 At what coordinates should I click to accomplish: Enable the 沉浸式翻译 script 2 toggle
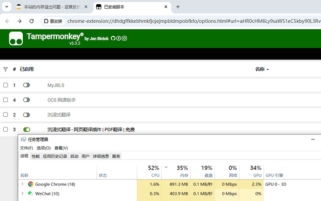pyautogui.click(x=27, y=115)
